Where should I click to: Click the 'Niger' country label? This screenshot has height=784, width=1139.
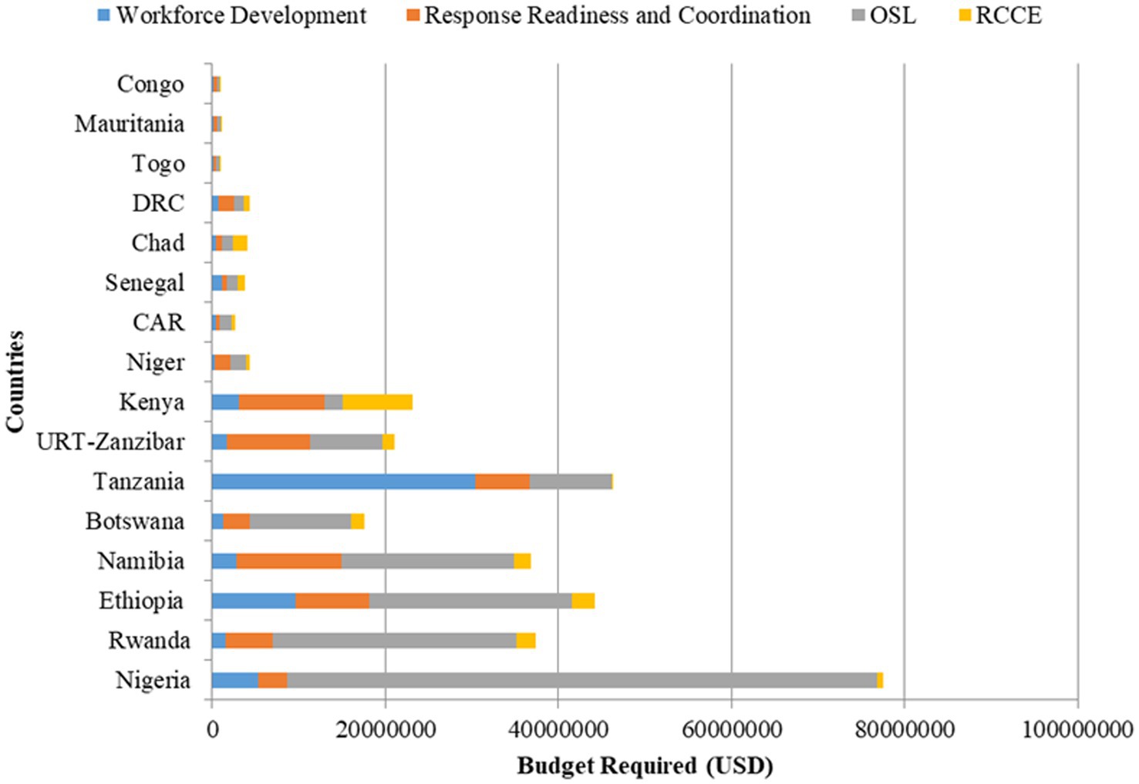point(156,362)
